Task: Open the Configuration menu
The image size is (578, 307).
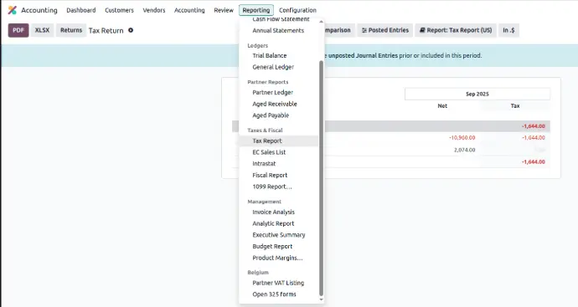Action: [x=297, y=10]
